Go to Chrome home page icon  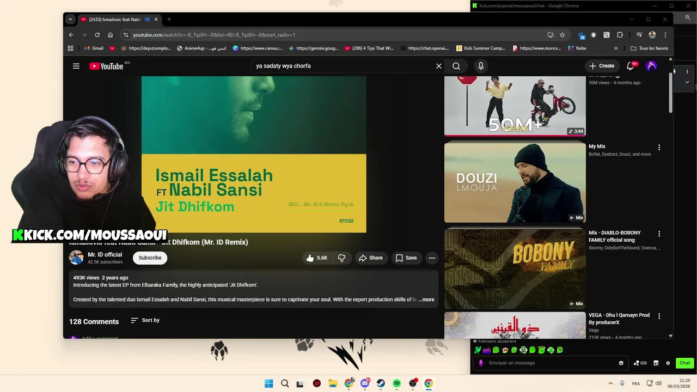click(x=110, y=35)
